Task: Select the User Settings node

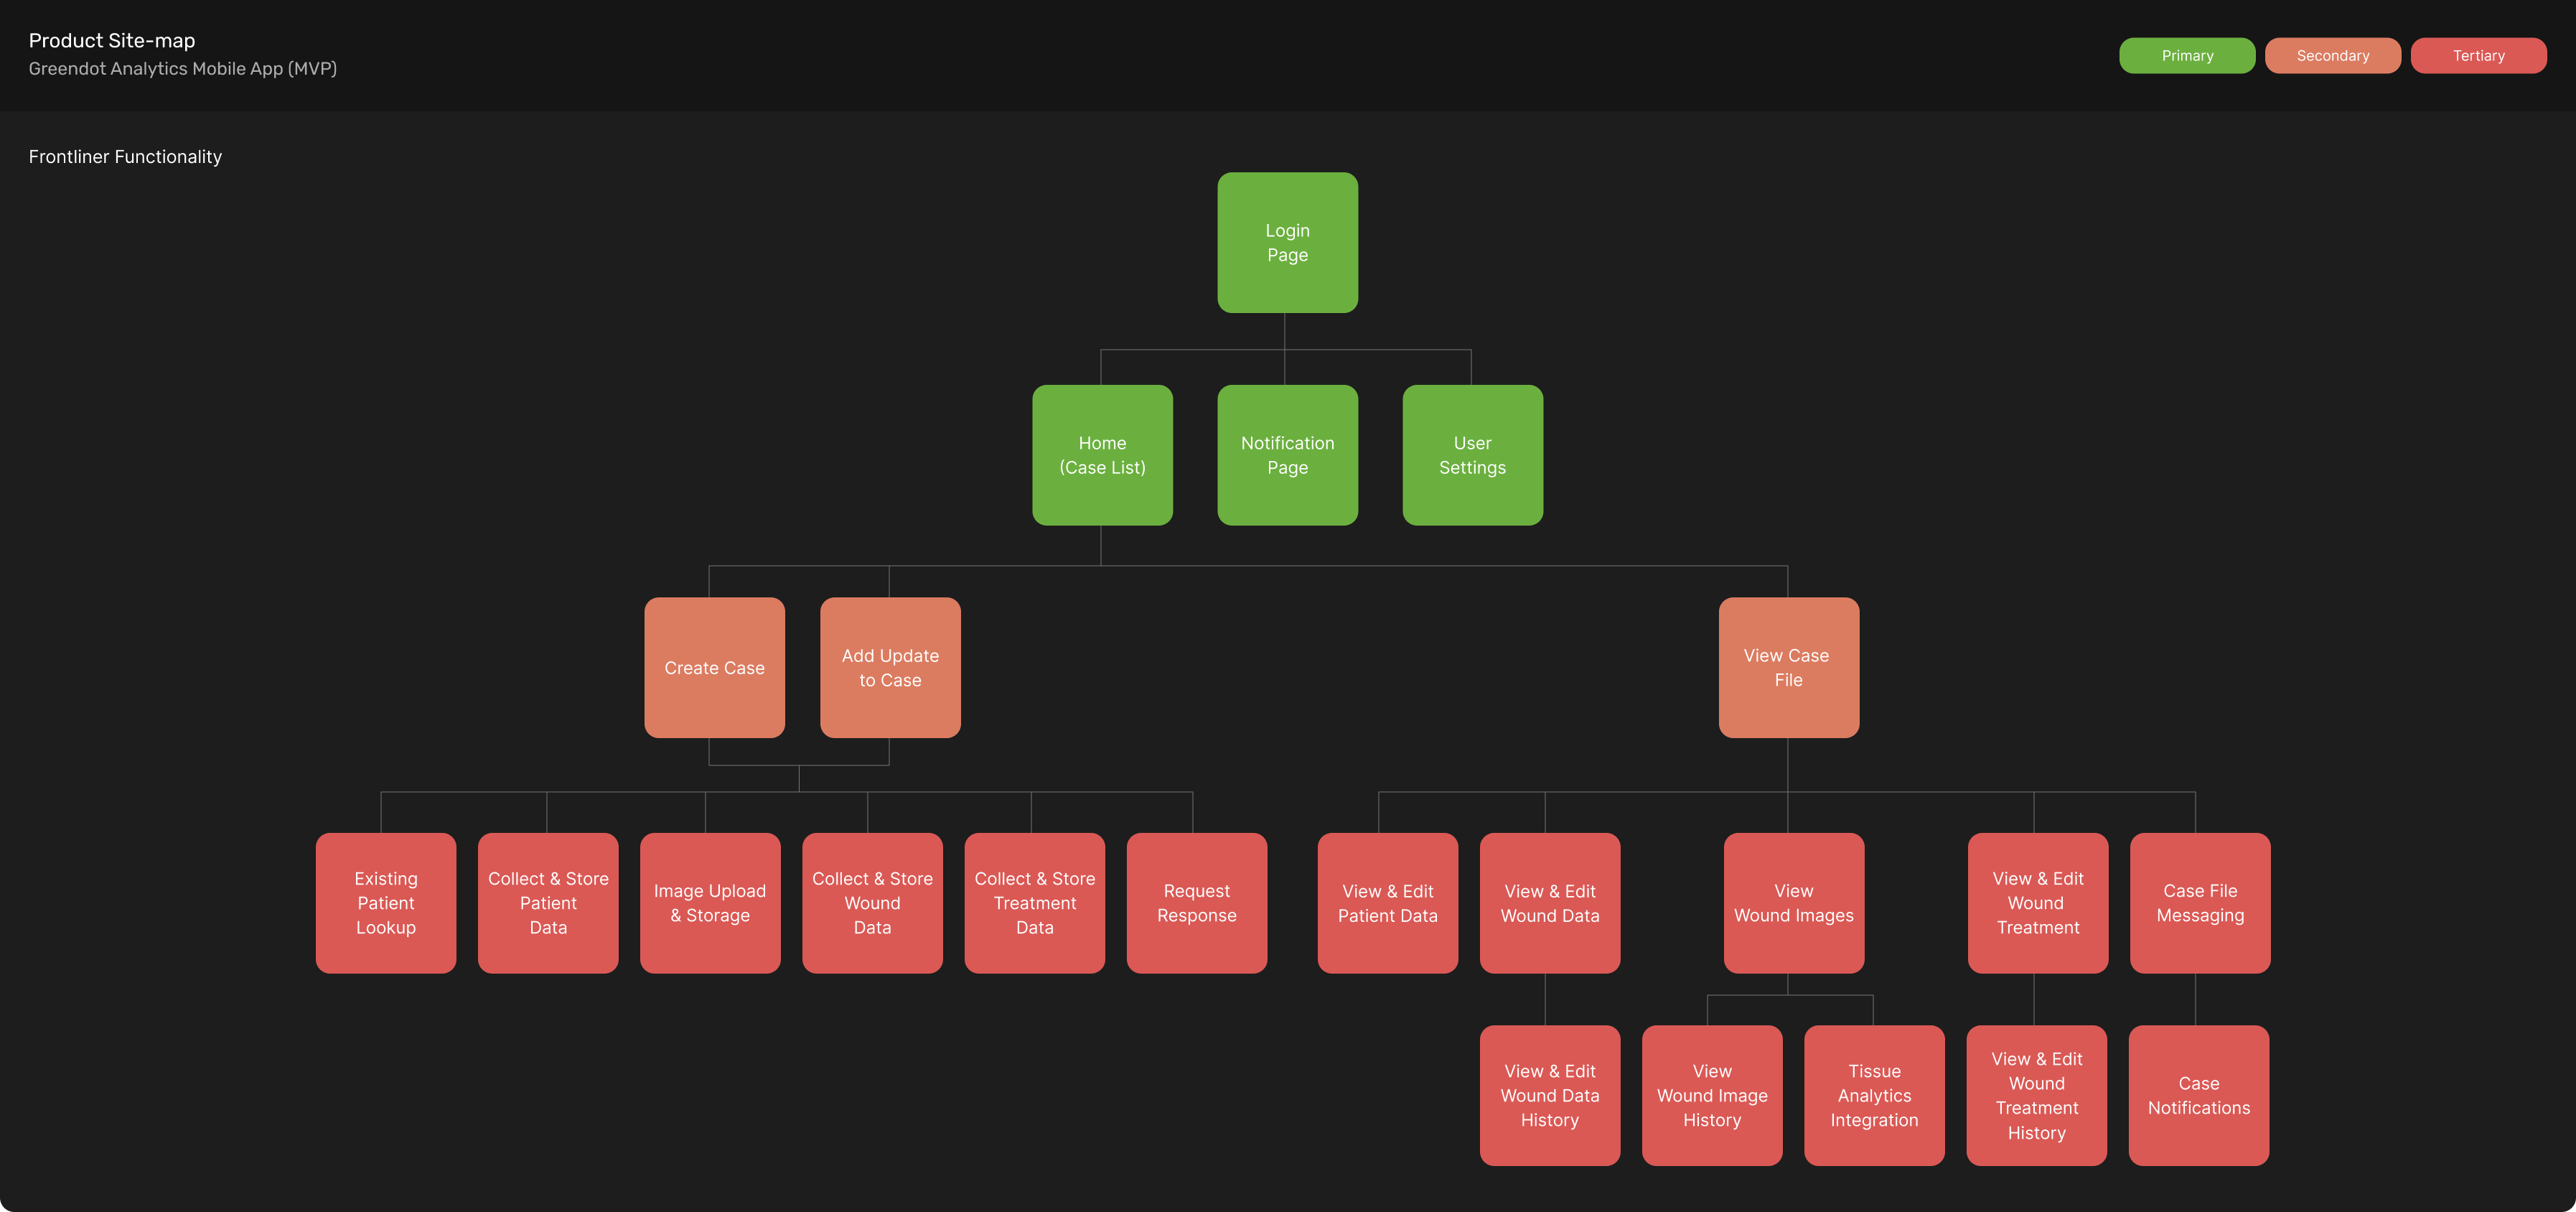Action: click(1472, 455)
